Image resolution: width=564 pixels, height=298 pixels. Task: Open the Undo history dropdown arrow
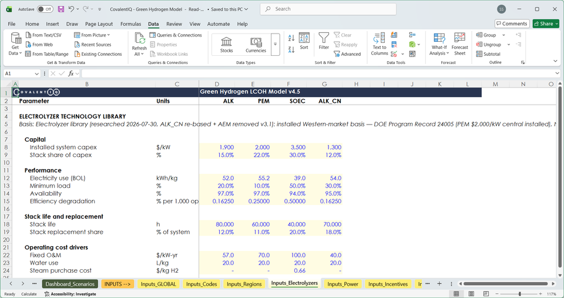tap(78, 9)
